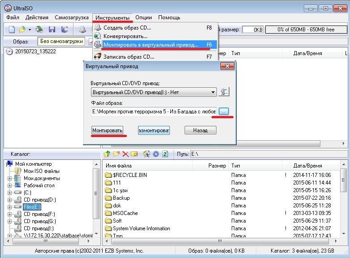Click the virtual drive search icon button

pos(224,92)
